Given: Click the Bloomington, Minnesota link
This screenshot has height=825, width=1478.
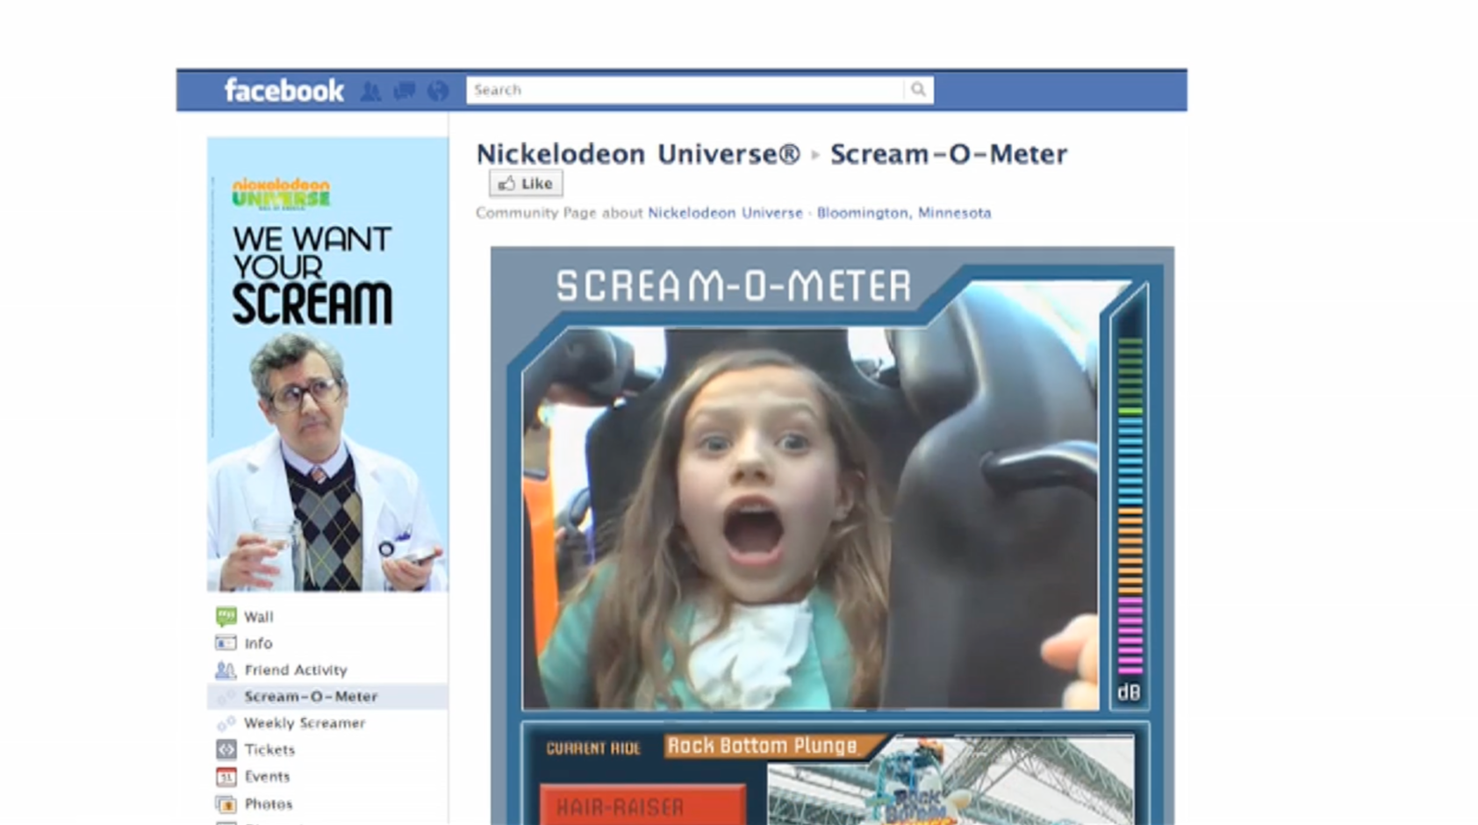Looking at the screenshot, I should click(903, 212).
